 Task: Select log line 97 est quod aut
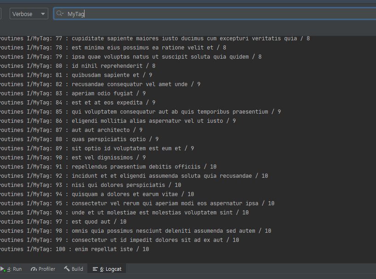coord(63,222)
